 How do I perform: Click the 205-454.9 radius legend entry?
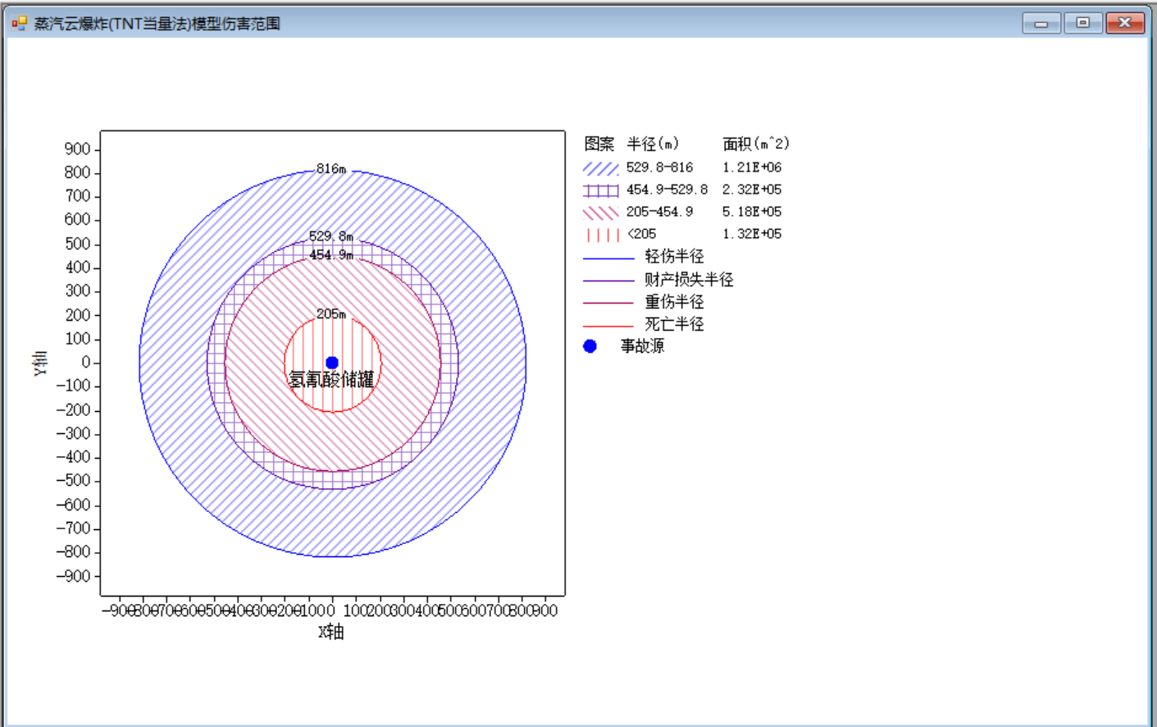(x=660, y=212)
